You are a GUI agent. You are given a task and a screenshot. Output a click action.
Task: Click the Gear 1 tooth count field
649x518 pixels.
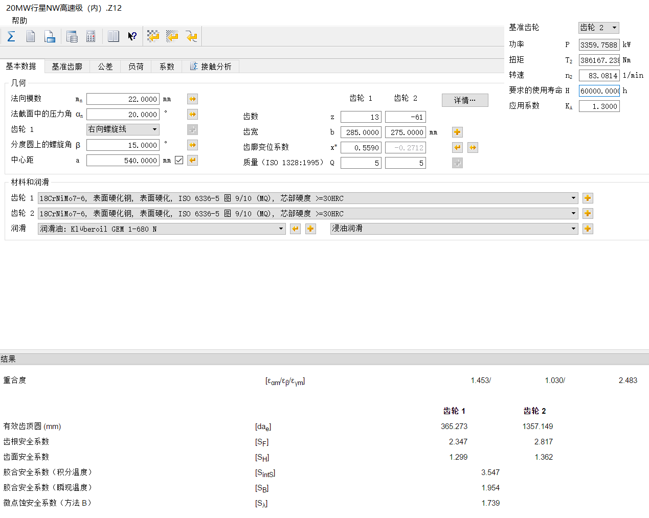361,117
